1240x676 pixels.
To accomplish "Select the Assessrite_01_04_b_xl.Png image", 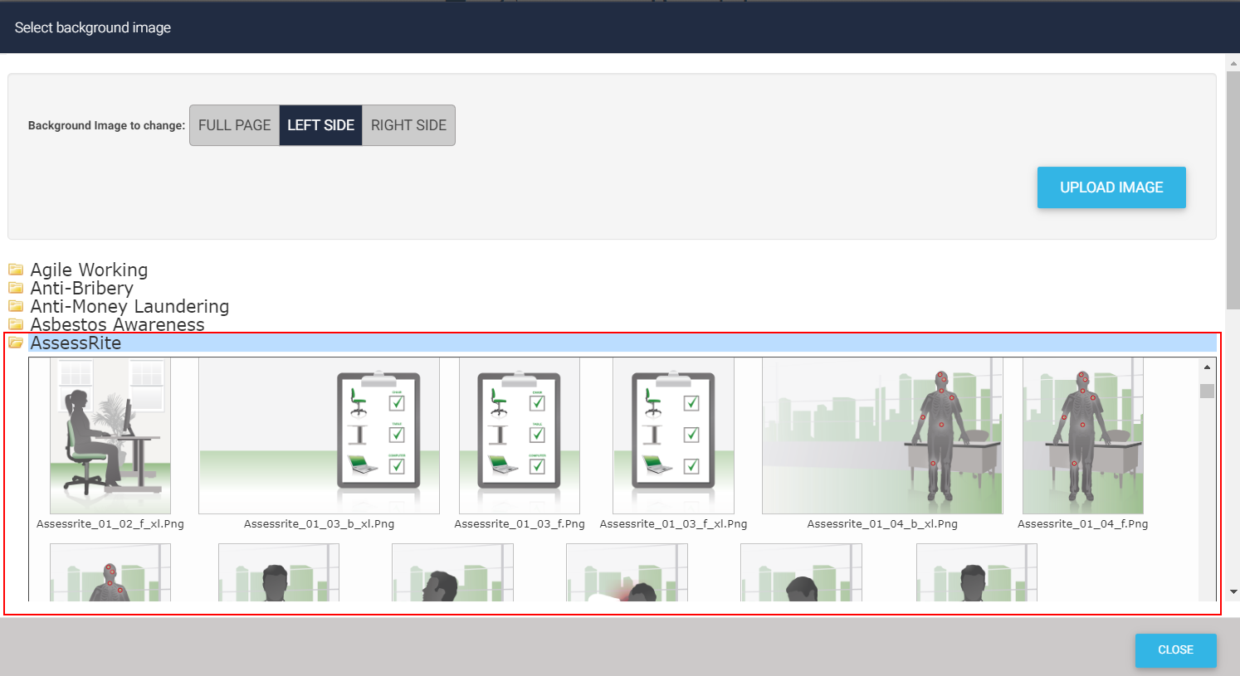I will coord(882,436).
